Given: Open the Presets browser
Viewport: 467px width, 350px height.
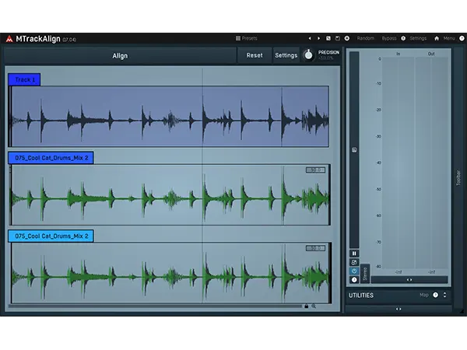Looking at the screenshot, I should point(246,38).
